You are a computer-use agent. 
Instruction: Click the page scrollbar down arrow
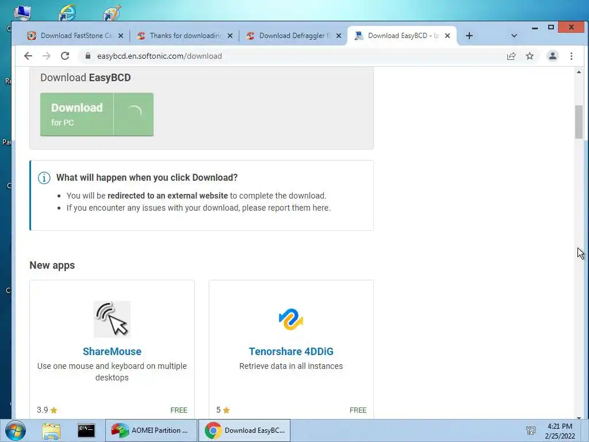579,417
